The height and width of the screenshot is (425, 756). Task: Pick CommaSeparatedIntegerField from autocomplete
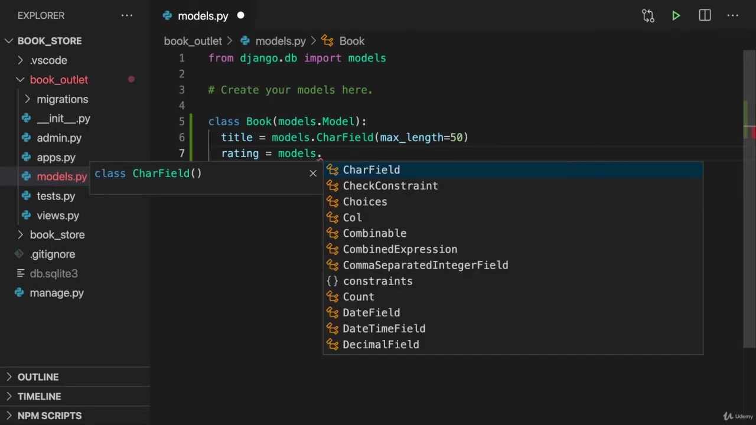[x=425, y=265]
